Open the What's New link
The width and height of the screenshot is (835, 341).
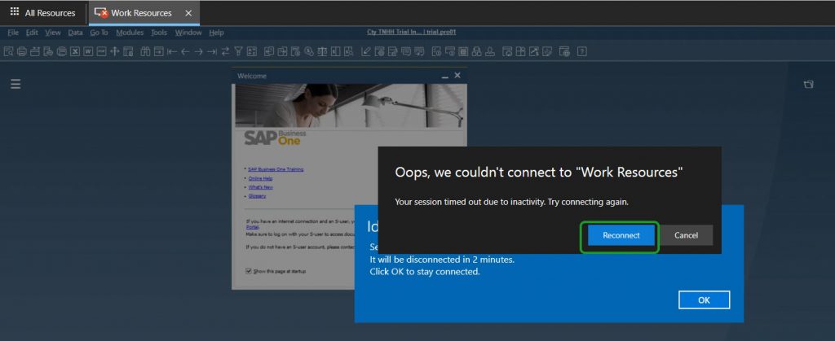[x=260, y=187]
